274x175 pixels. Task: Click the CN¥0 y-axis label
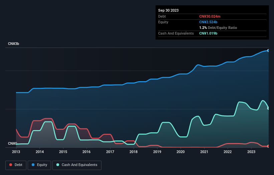(12, 143)
